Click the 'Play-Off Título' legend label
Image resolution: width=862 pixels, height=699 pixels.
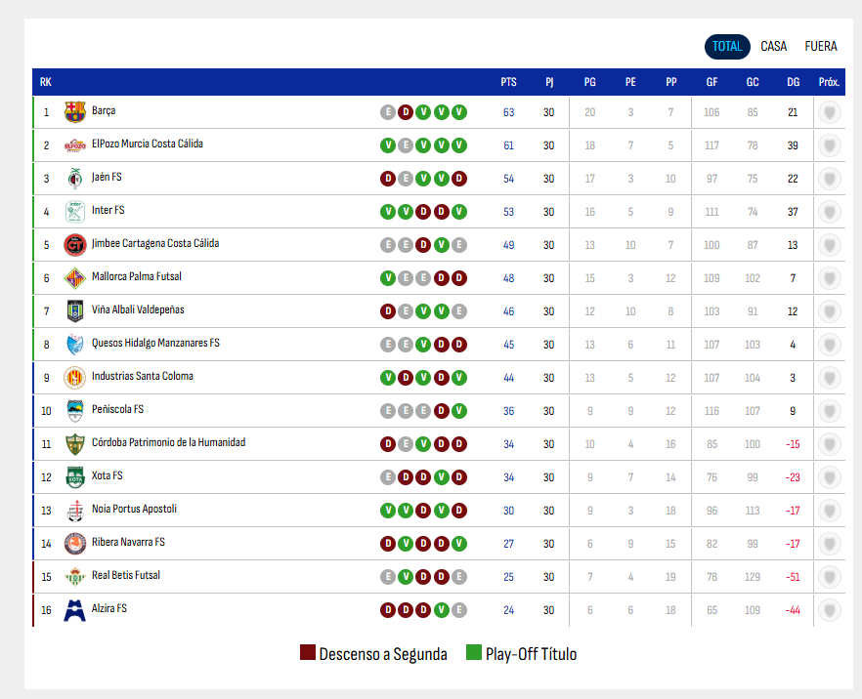531,654
